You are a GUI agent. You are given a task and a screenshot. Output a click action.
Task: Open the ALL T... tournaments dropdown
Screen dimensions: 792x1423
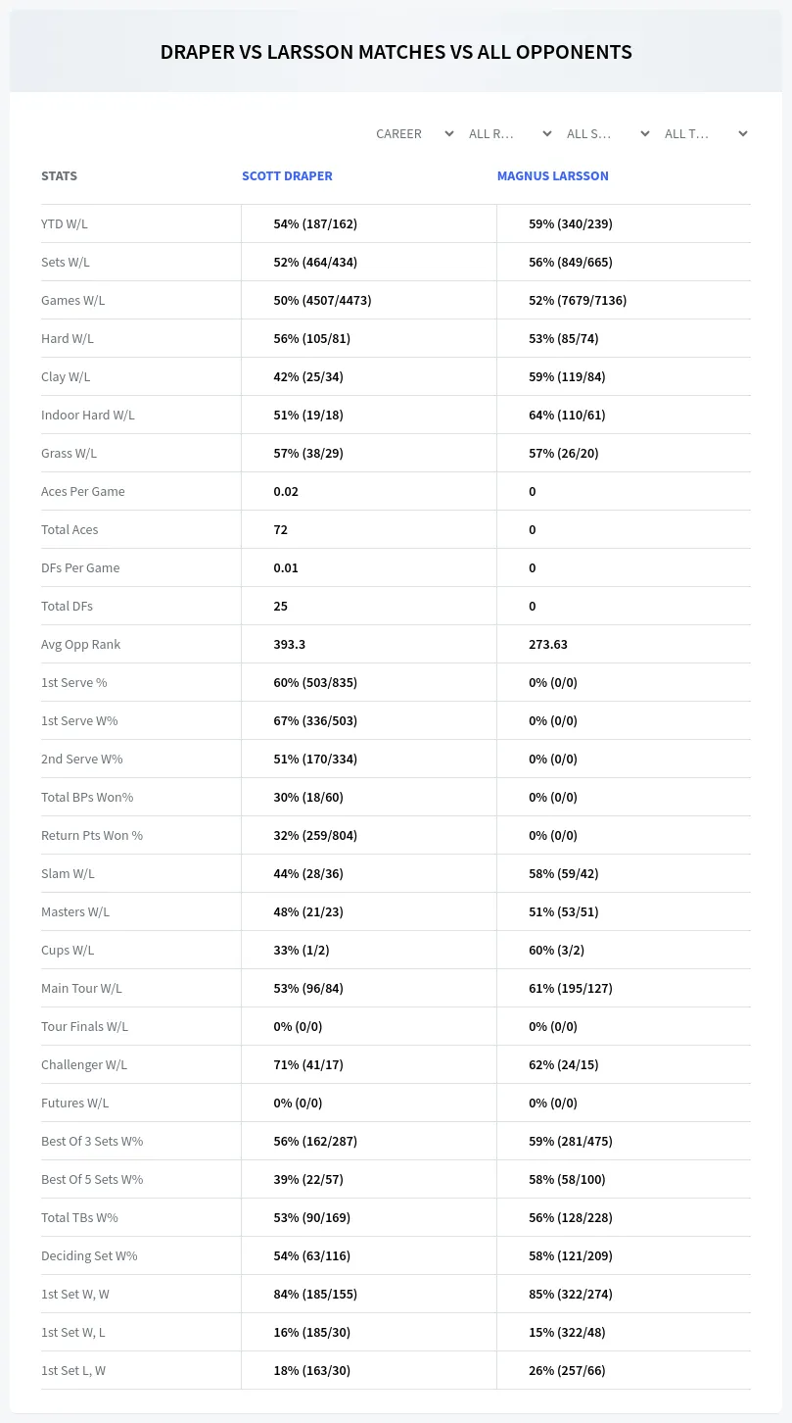(x=706, y=133)
